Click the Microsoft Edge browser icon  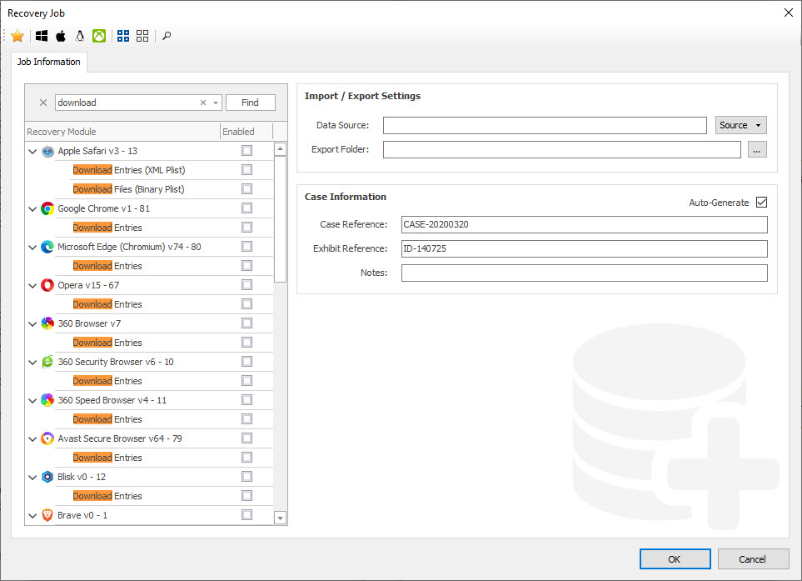click(x=47, y=247)
